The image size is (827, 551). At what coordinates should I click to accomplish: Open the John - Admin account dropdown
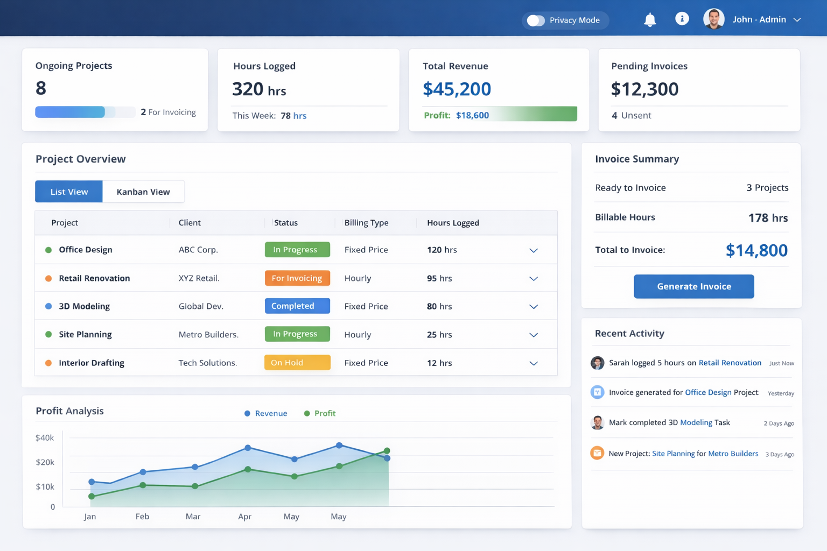point(797,20)
